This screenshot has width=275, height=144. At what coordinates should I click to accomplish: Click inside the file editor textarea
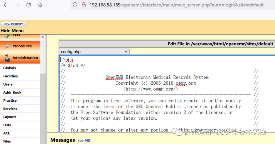click(167, 94)
